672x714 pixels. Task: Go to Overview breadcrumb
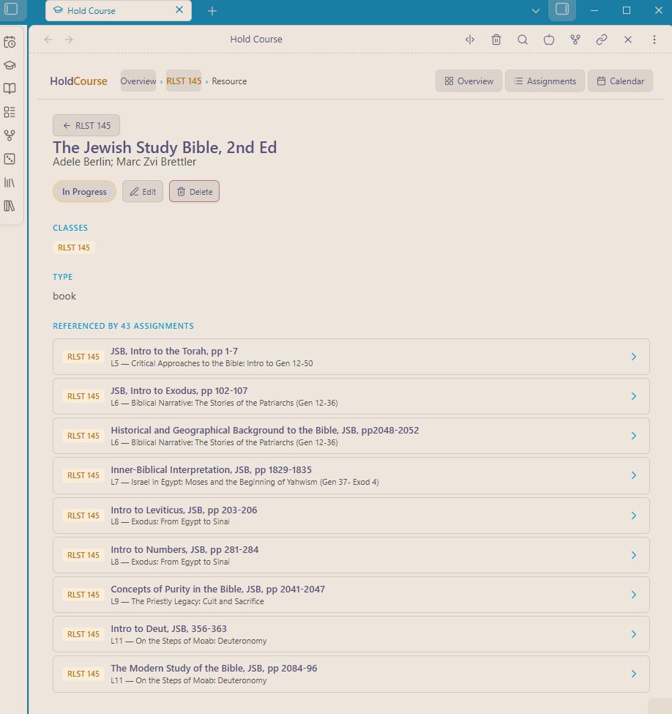pyautogui.click(x=138, y=81)
